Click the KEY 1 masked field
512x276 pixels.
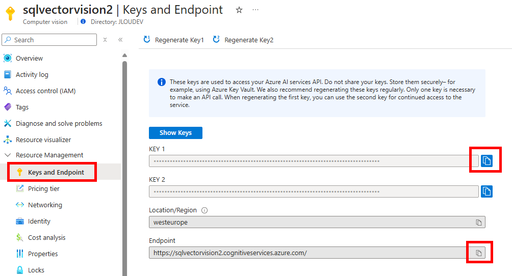click(x=314, y=161)
